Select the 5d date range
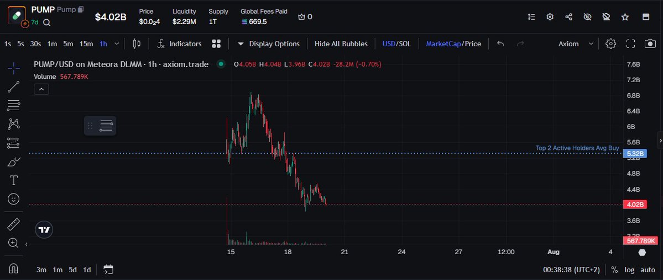This screenshot has width=663, height=280. [73, 270]
